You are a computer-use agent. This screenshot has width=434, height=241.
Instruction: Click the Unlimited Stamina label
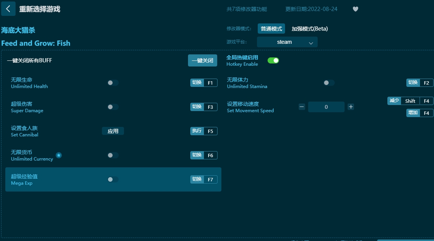(x=247, y=86)
